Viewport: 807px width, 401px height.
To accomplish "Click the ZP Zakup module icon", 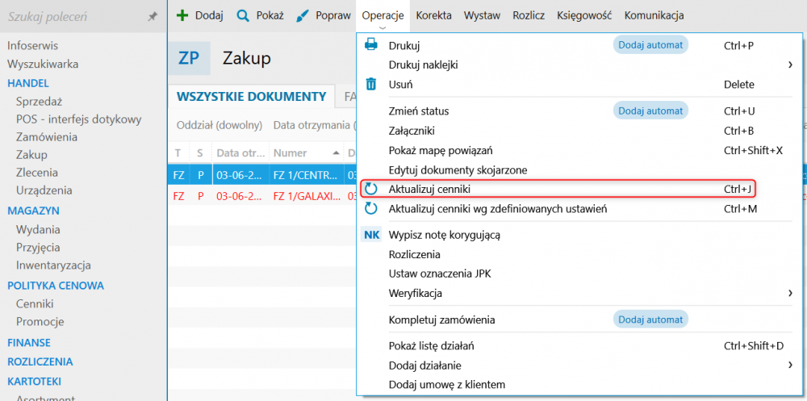I will [x=189, y=58].
